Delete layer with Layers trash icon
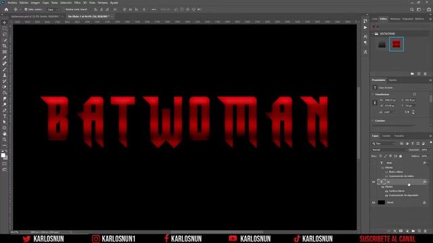This screenshot has width=433, height=243. [426, 231]
